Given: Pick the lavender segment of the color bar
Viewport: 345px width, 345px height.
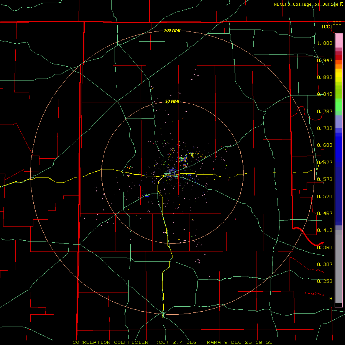Looking at the screenshot, I should pyautogui.click(x=338, y=122).
